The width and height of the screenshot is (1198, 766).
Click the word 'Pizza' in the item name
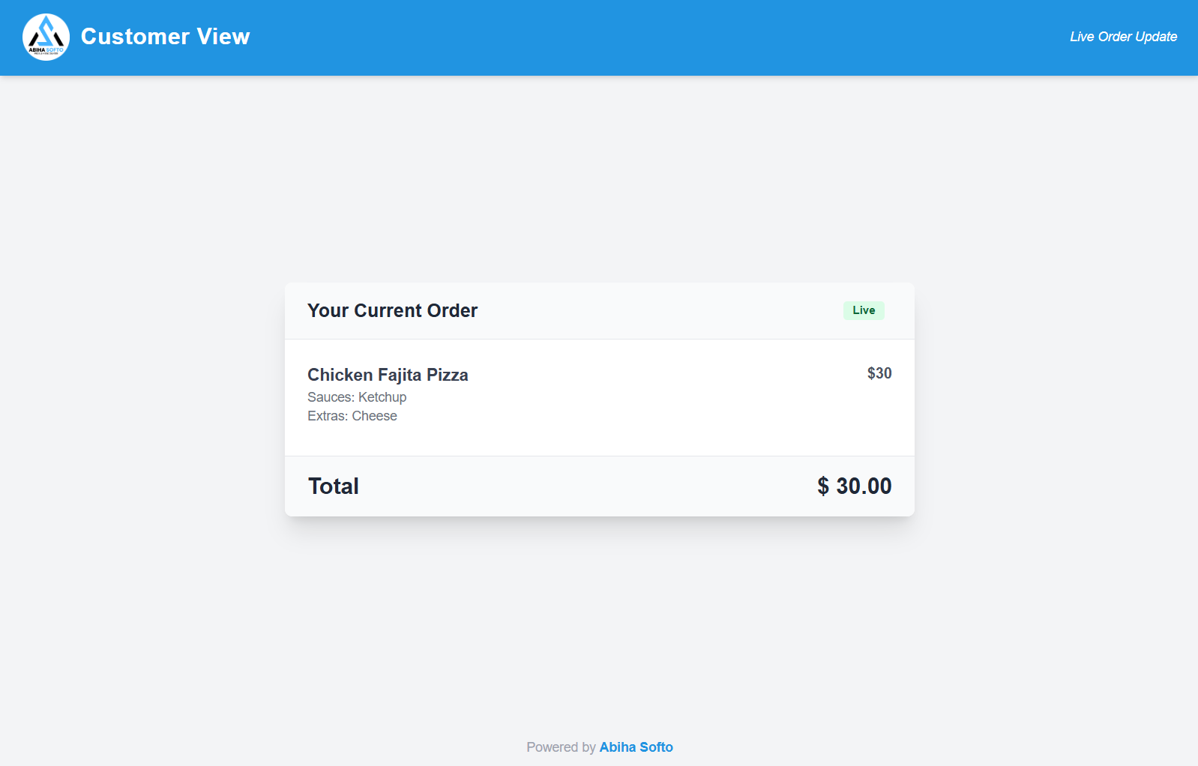pos(448,375)
